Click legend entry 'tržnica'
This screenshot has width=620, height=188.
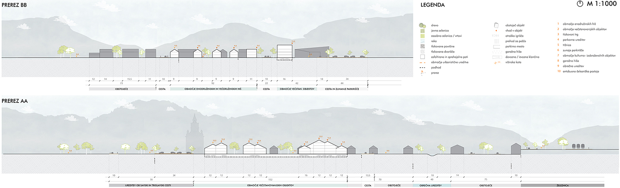click(568, 45)
